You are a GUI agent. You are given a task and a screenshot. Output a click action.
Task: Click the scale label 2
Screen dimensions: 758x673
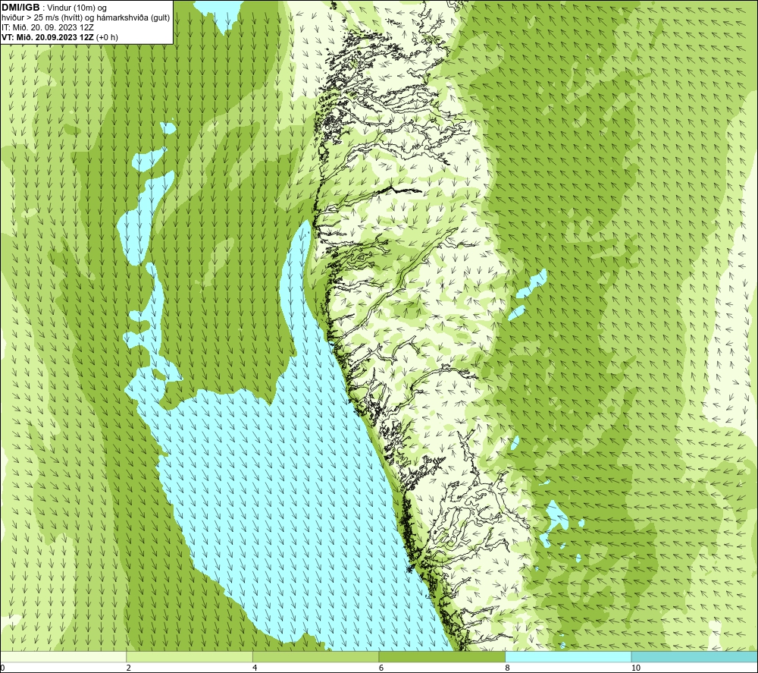point(129,668)
